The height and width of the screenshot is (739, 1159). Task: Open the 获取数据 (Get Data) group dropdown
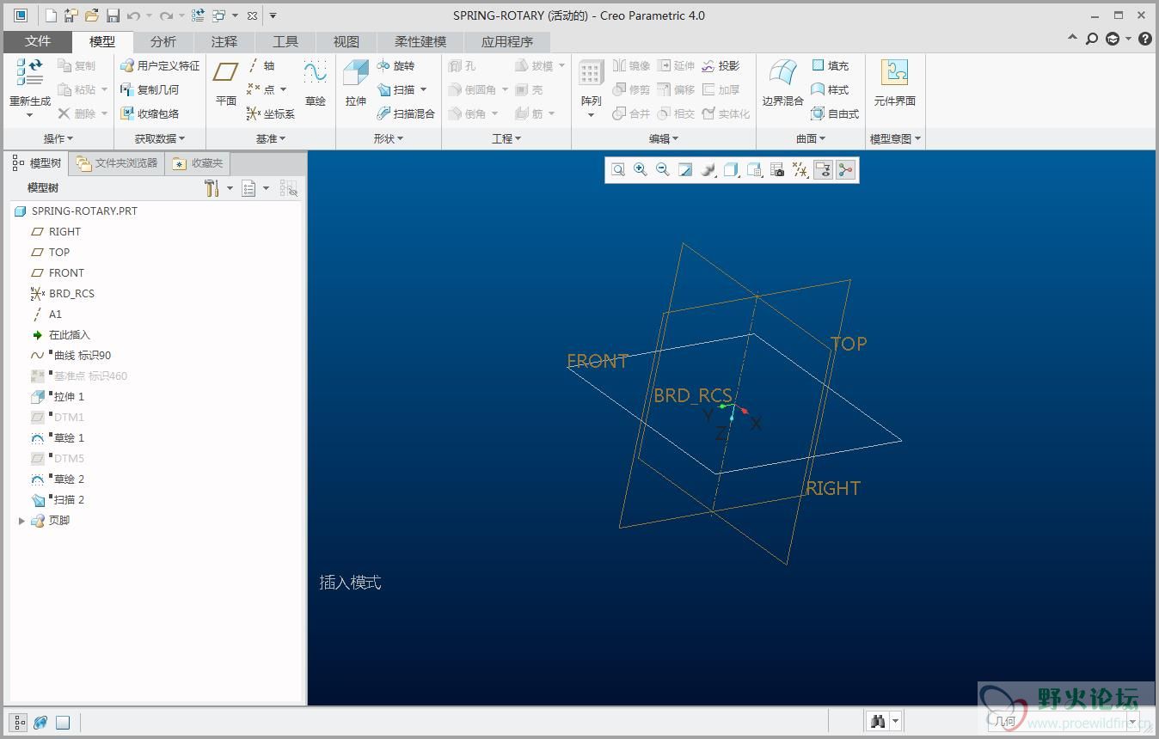tap(160, 138)
